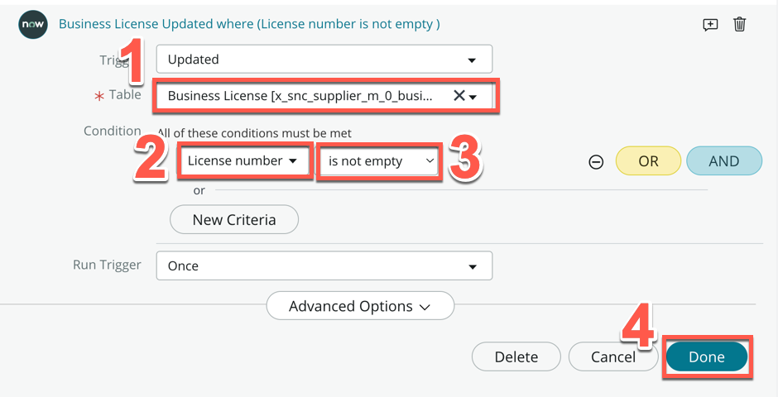Viewport: 778px width, 397px height.
Task: Click the blue AND button
Action: point(723,161)
